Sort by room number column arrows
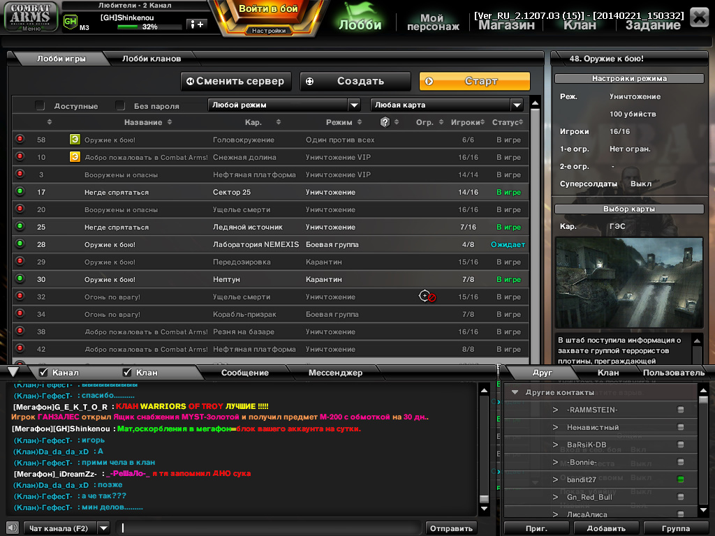 tap(50, 122)
